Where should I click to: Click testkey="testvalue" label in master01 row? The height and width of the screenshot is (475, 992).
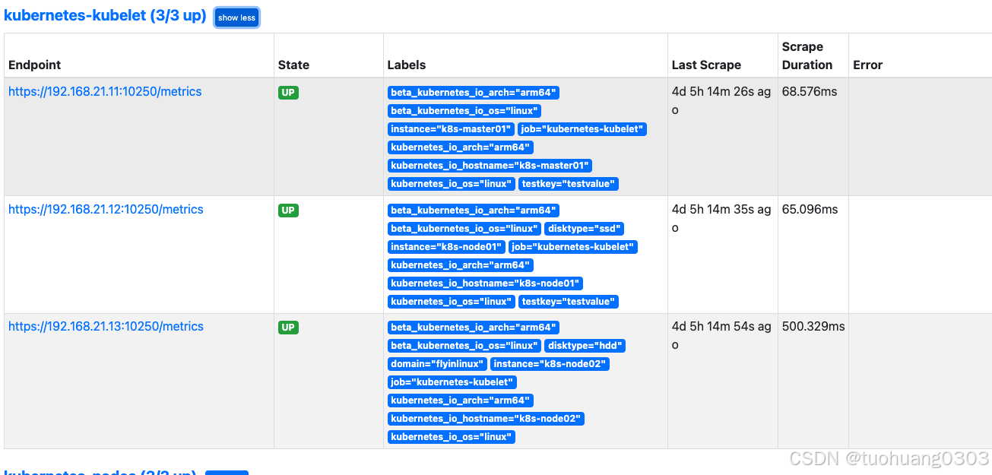[569, 184]
